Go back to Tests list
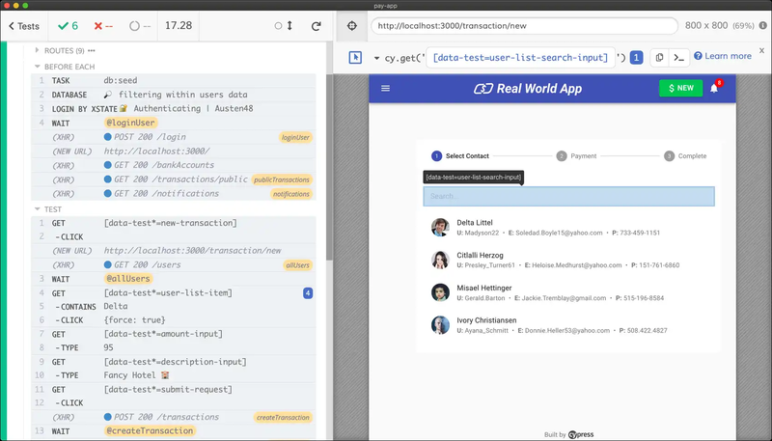The height and width of the screenshot is (441, 772). click(x=23, y=26)
